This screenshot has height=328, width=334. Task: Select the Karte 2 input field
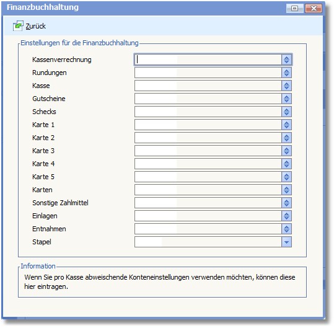pos(208,138)
